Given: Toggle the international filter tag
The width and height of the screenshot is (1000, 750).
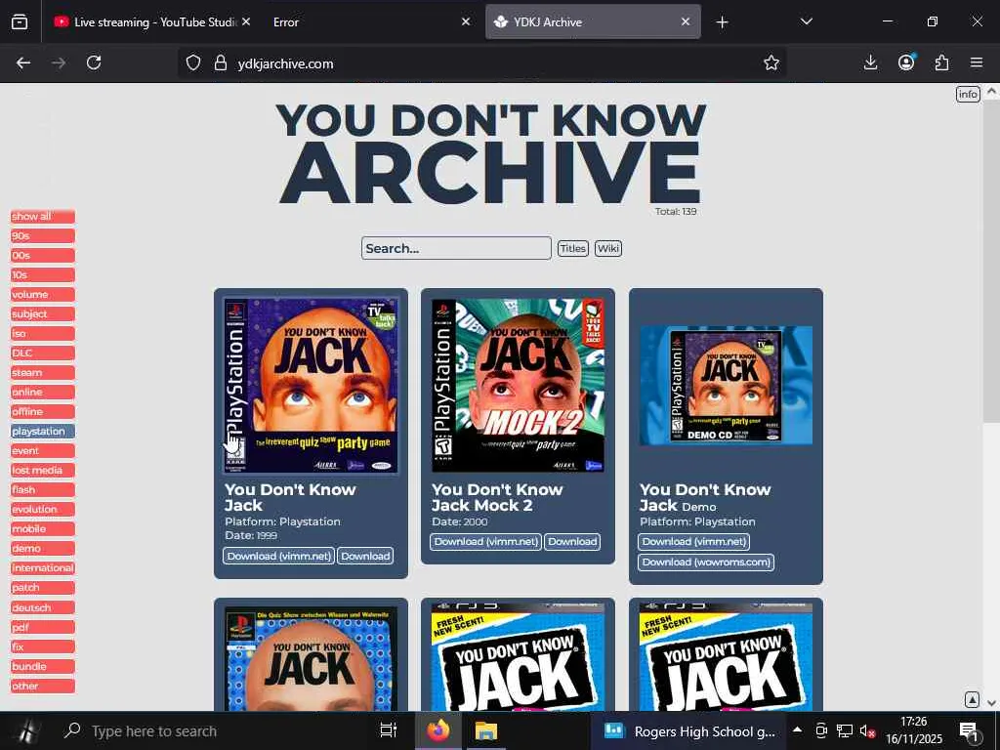Looking at the screenshot, I should click(43, 567).
